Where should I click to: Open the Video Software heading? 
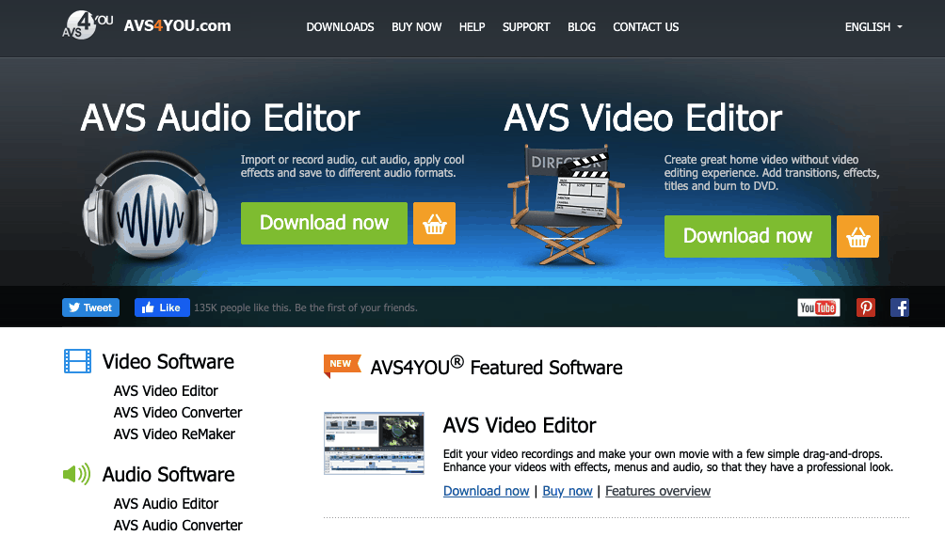(168, 362)
